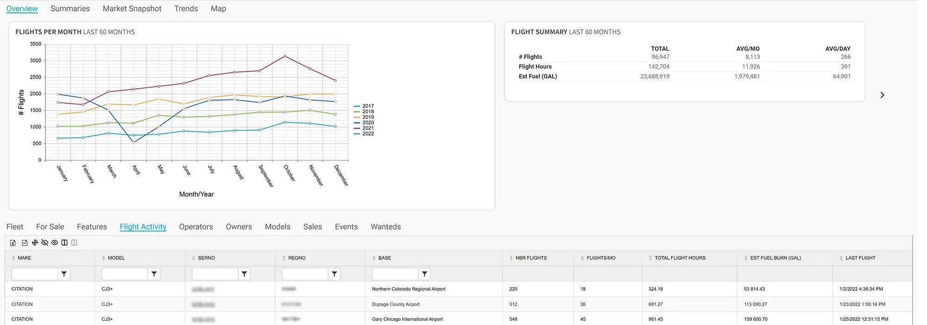The height and width of the screenshot is (325, 927).
Task: Show columns using the eye icon
Action: (55, 242)
